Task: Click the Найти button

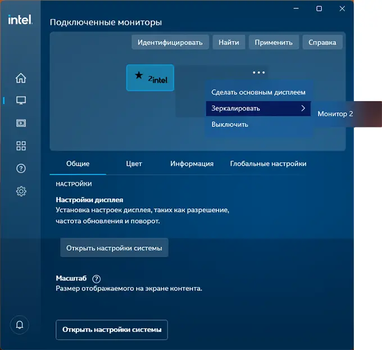Action: point(229,42)
